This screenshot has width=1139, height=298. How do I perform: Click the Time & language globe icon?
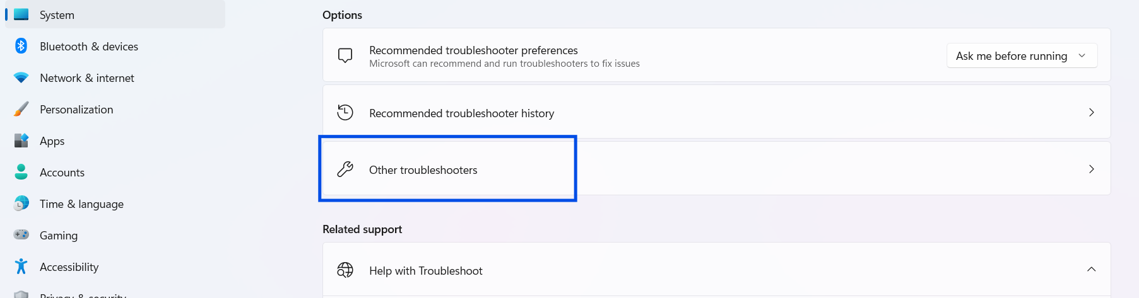(x=21, y=203)
